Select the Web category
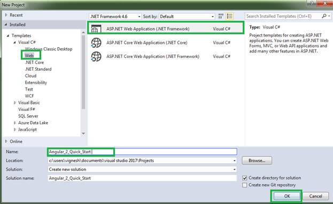 tap(29, 56)
